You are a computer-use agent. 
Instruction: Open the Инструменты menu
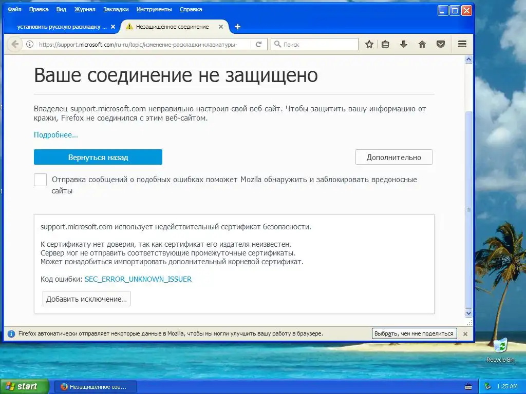coord(154,9)
